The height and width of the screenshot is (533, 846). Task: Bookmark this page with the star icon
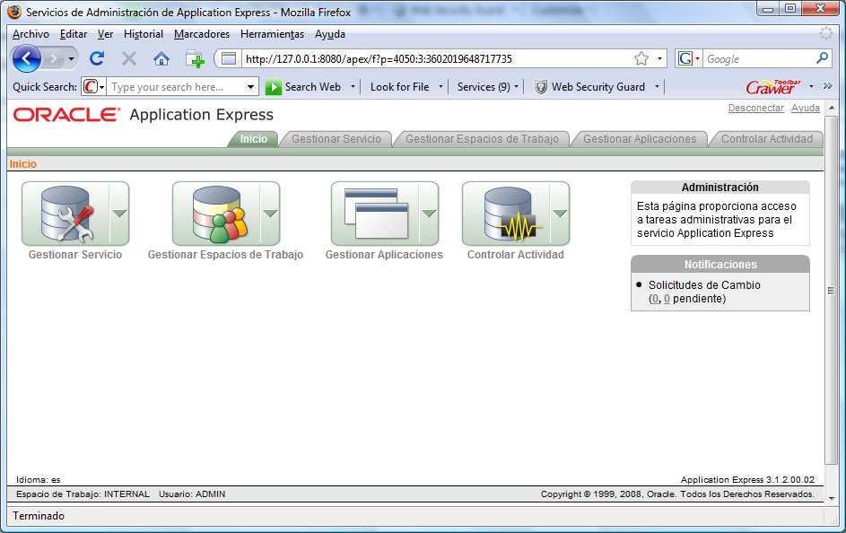pos(641,58)
